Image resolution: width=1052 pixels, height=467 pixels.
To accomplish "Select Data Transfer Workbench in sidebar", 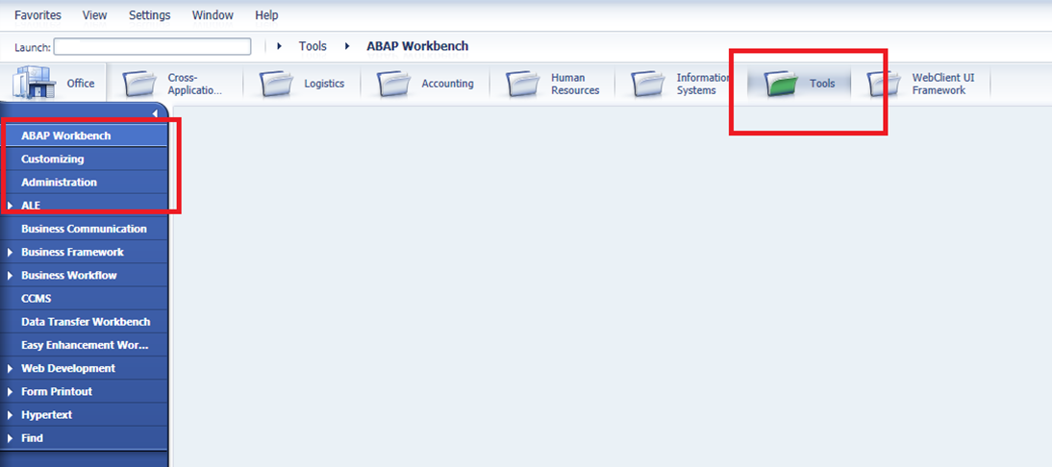I will point(84,322).
